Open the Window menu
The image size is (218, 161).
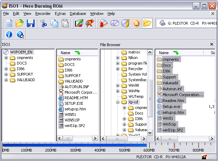tap(97, 14)
